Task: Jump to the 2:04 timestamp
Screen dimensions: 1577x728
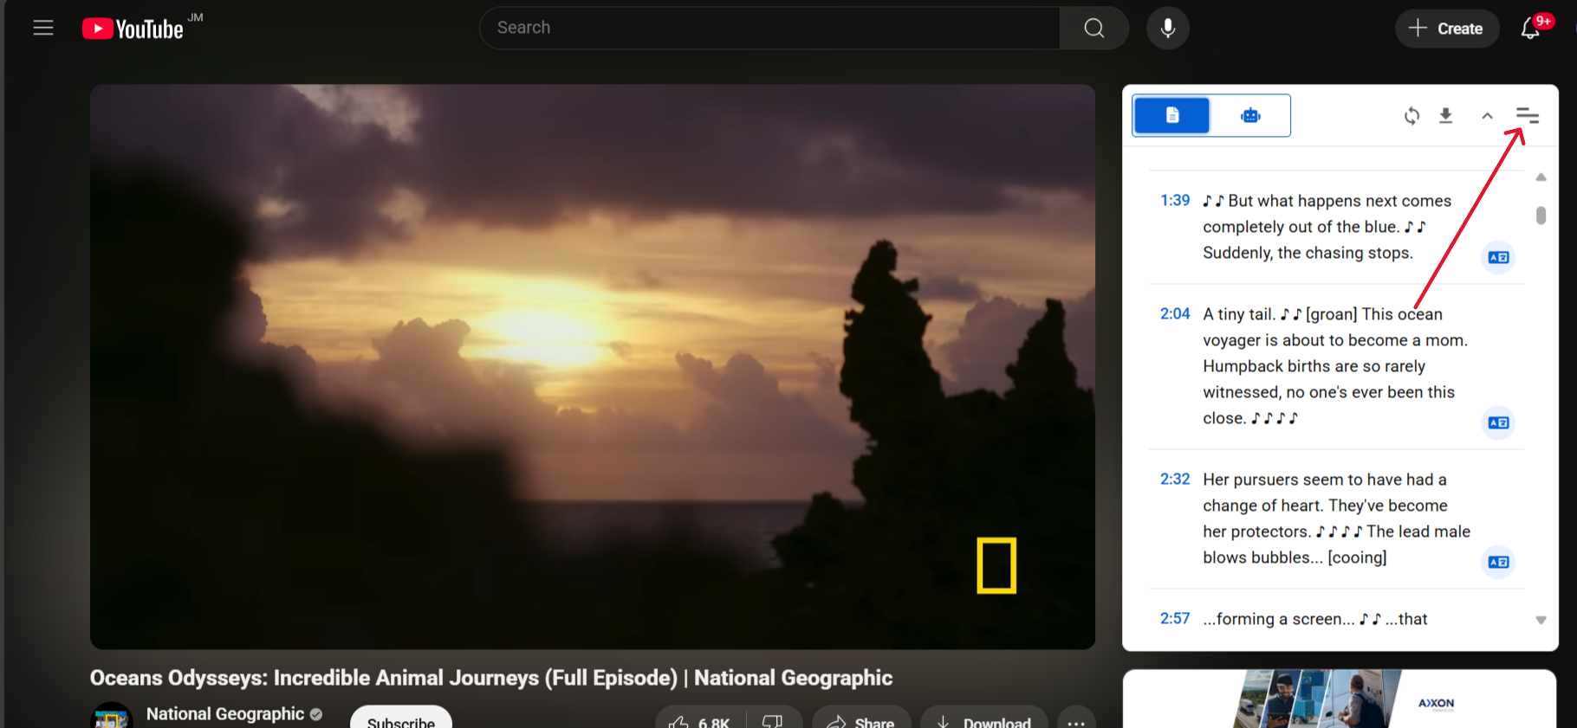Action: (1175, 314)
